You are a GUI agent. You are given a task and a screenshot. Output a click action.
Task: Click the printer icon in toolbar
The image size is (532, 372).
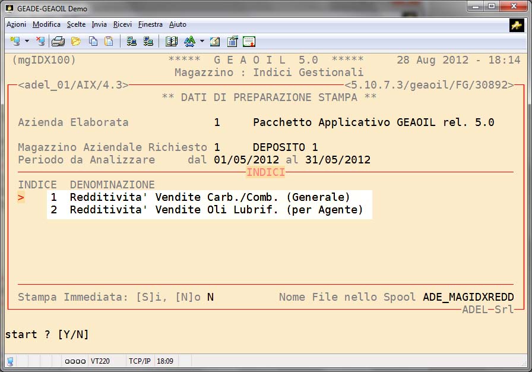pos(58,42)
